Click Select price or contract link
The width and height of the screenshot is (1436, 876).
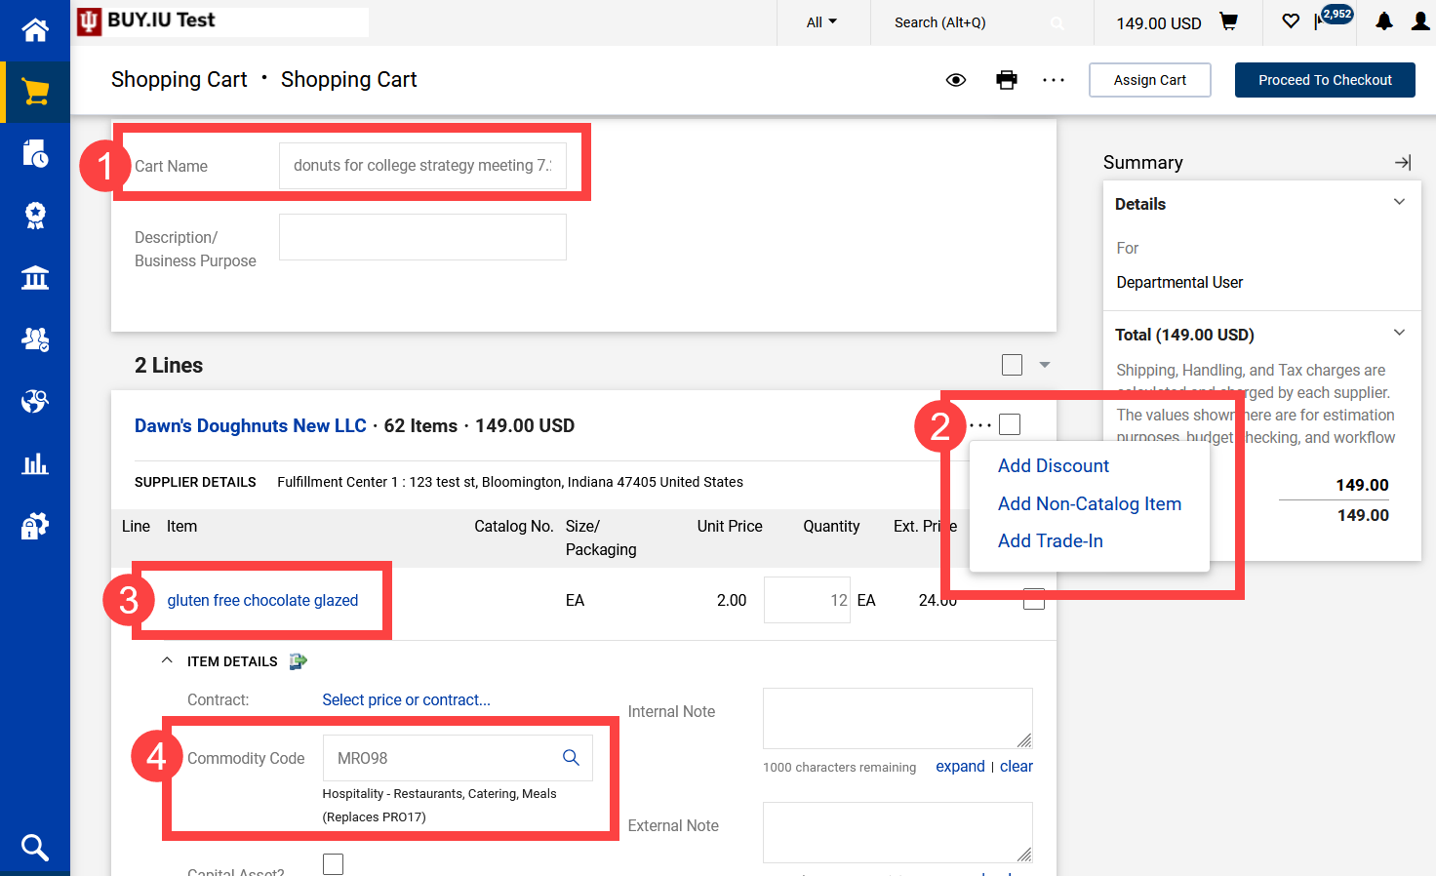pos(407,700)
